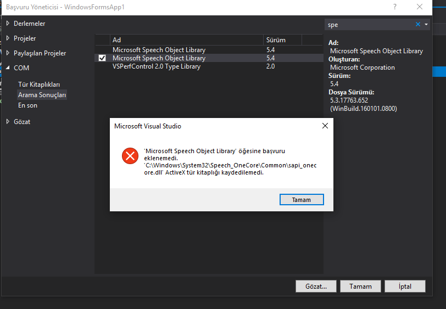446x309 pixels.
Task: Select the Derlemeler category
Action: [29, 23]
